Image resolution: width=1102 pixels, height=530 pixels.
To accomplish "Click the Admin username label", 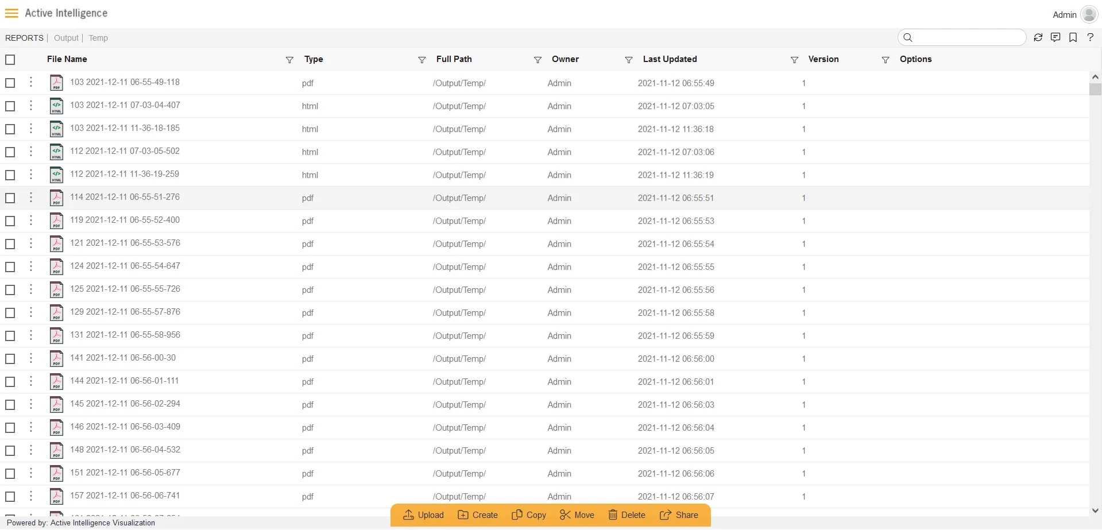I will pyautogui.click(x=1064, y=15).
